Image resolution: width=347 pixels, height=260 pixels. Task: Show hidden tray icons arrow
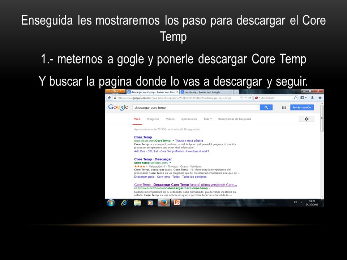click(x=301, y=203)
